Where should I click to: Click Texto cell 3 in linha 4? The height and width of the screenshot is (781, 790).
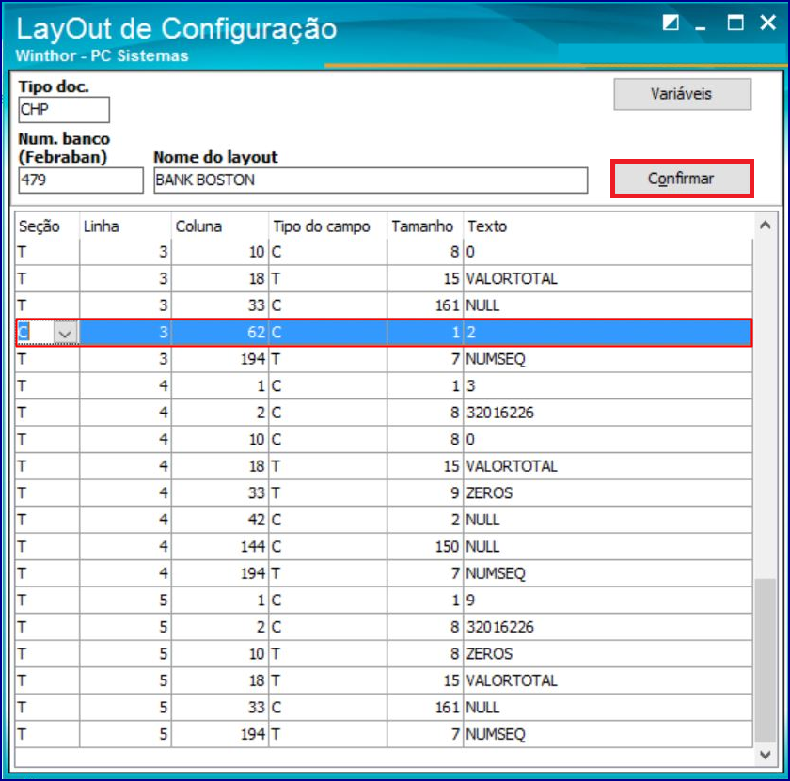tap(608, 386)
